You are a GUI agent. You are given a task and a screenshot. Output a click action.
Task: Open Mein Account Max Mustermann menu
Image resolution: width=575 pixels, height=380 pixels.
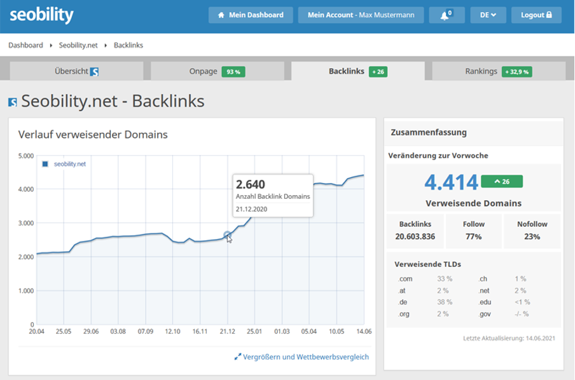pyautogui.click(x=361, y=15)
